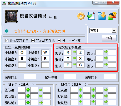Select the 小键盘4 field containing E
The image size is (121, 106).
tap(22, 59)
